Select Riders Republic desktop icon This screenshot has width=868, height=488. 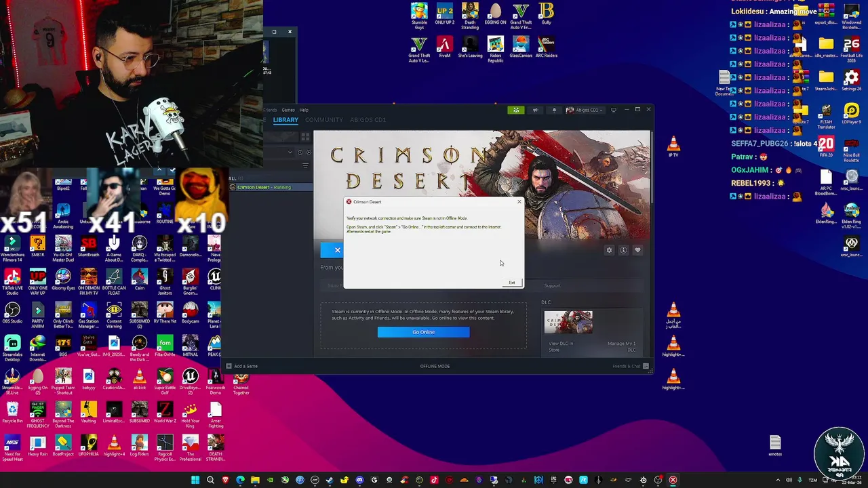[x=496, y=50]
